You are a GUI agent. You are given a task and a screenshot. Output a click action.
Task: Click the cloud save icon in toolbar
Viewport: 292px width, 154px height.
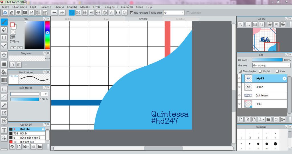(5, 12)
